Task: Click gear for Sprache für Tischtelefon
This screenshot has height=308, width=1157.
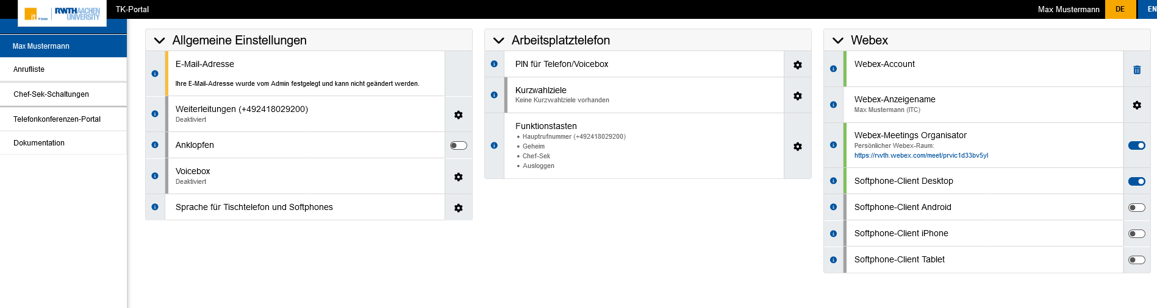Action: (458, 208)
